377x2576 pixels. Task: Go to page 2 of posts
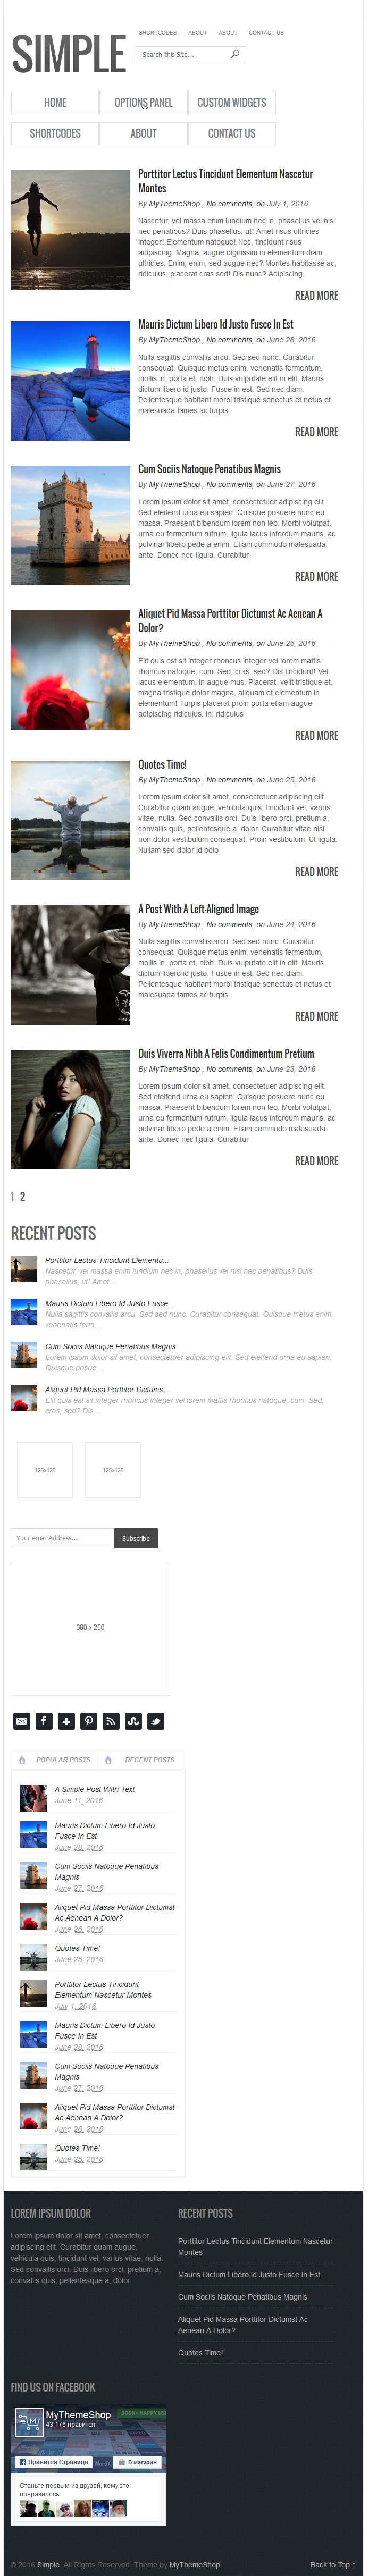coord(23,1196)
